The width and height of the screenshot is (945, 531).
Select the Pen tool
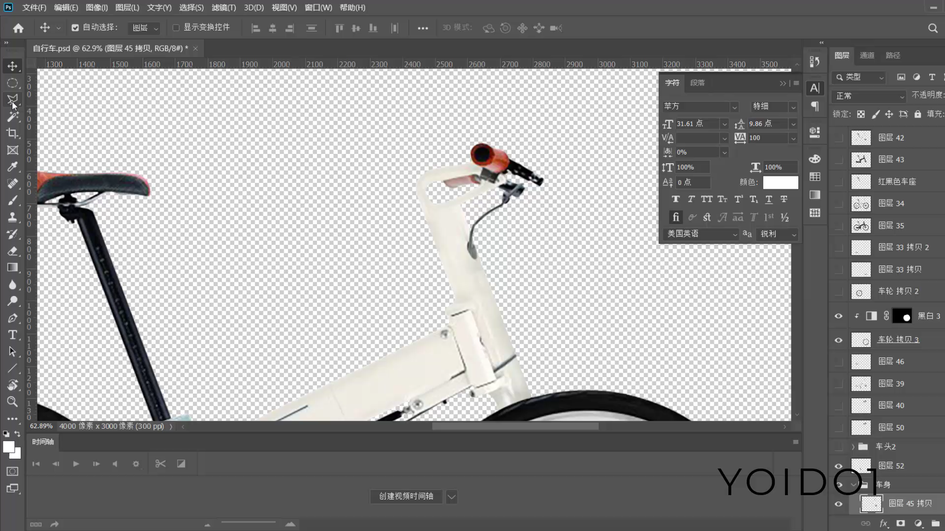(x=12, y=318)
